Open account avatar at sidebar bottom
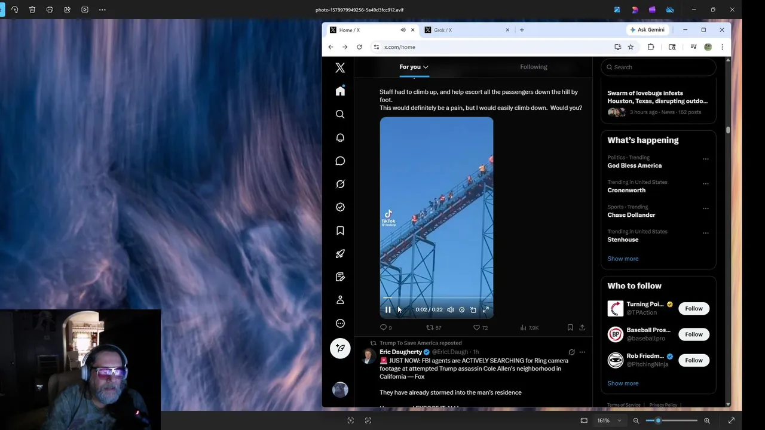 340,390
